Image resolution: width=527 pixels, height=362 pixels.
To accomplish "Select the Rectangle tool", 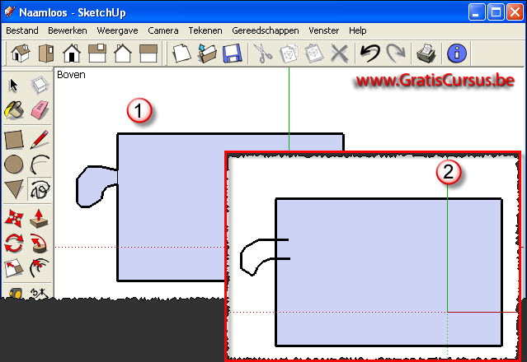I will pos(14,139).
